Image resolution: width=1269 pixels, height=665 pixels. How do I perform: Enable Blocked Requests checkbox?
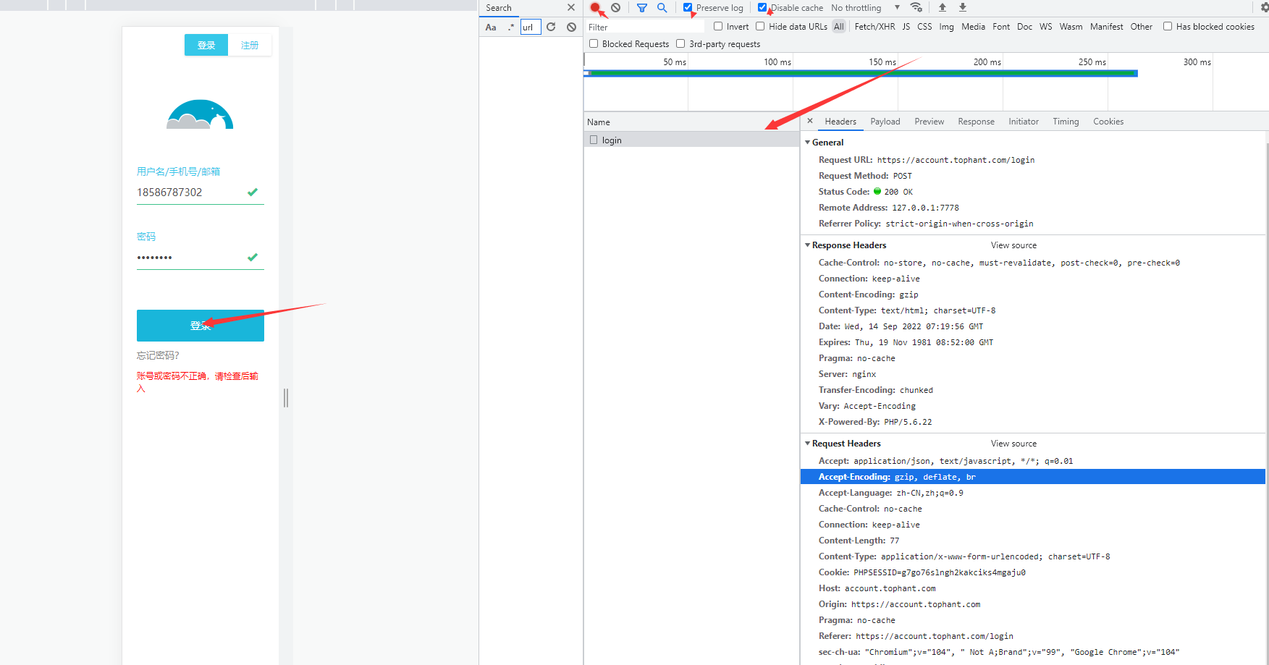coord(594,44)
